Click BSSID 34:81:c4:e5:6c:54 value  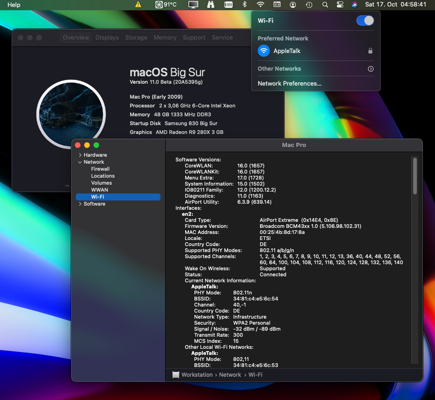coord(255,299)
